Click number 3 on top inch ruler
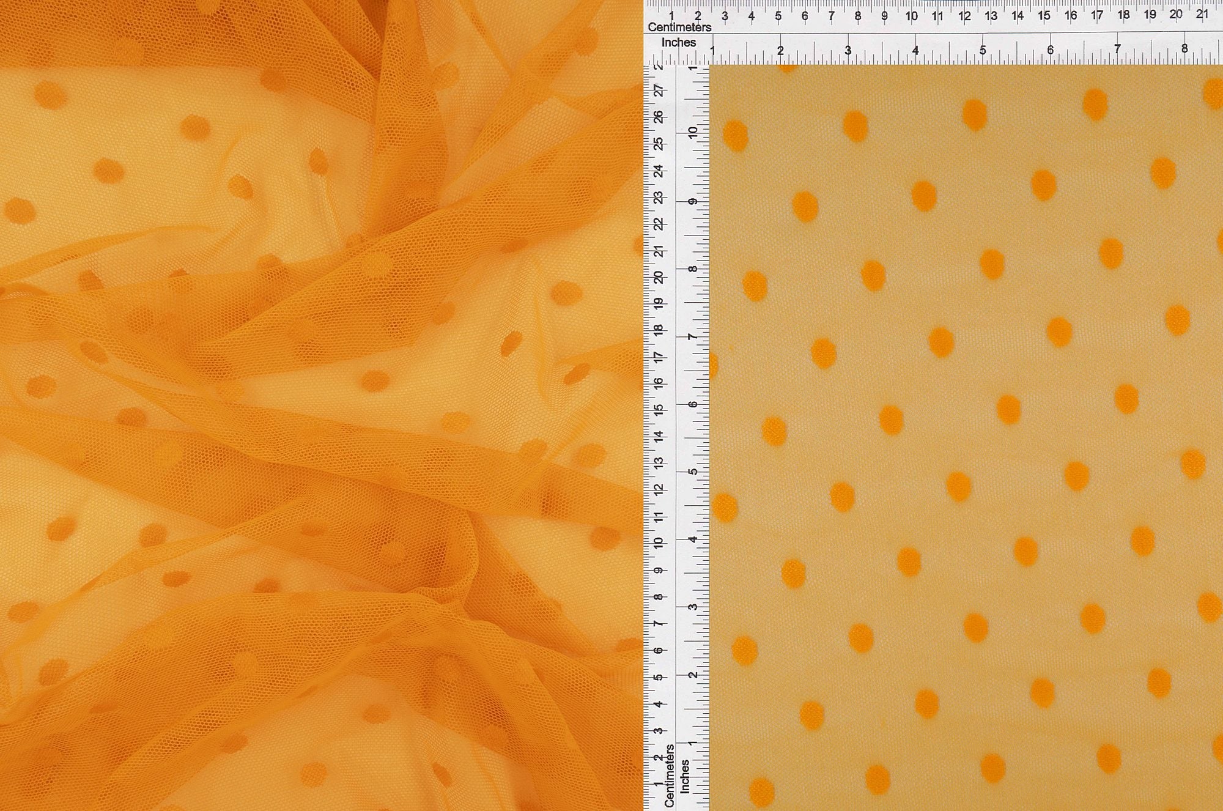 coord(848,51)
